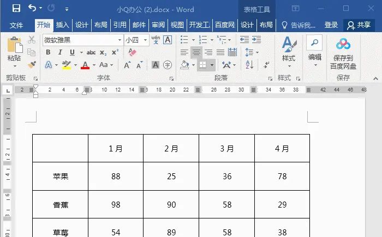The image size is (382, 237).
Task: Click the 粘贴 paste button
Action: tap(14, 52)
